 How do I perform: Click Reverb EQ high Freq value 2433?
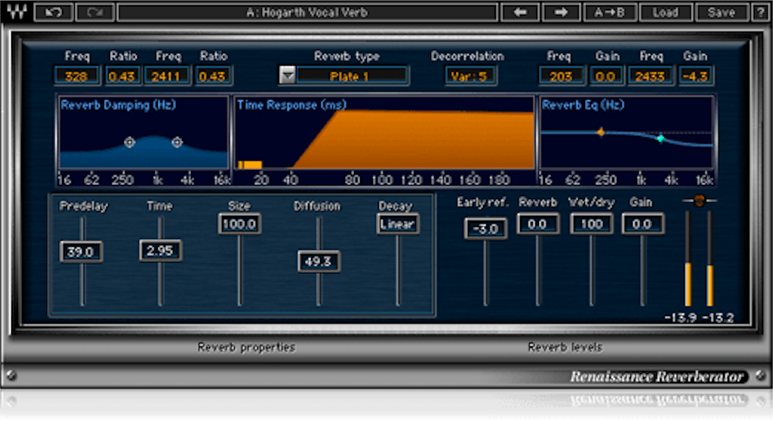[x=650, y=76]
